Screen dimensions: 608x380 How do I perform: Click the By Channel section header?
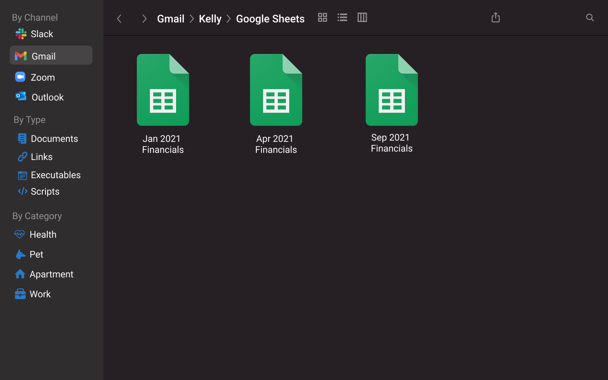35,17
